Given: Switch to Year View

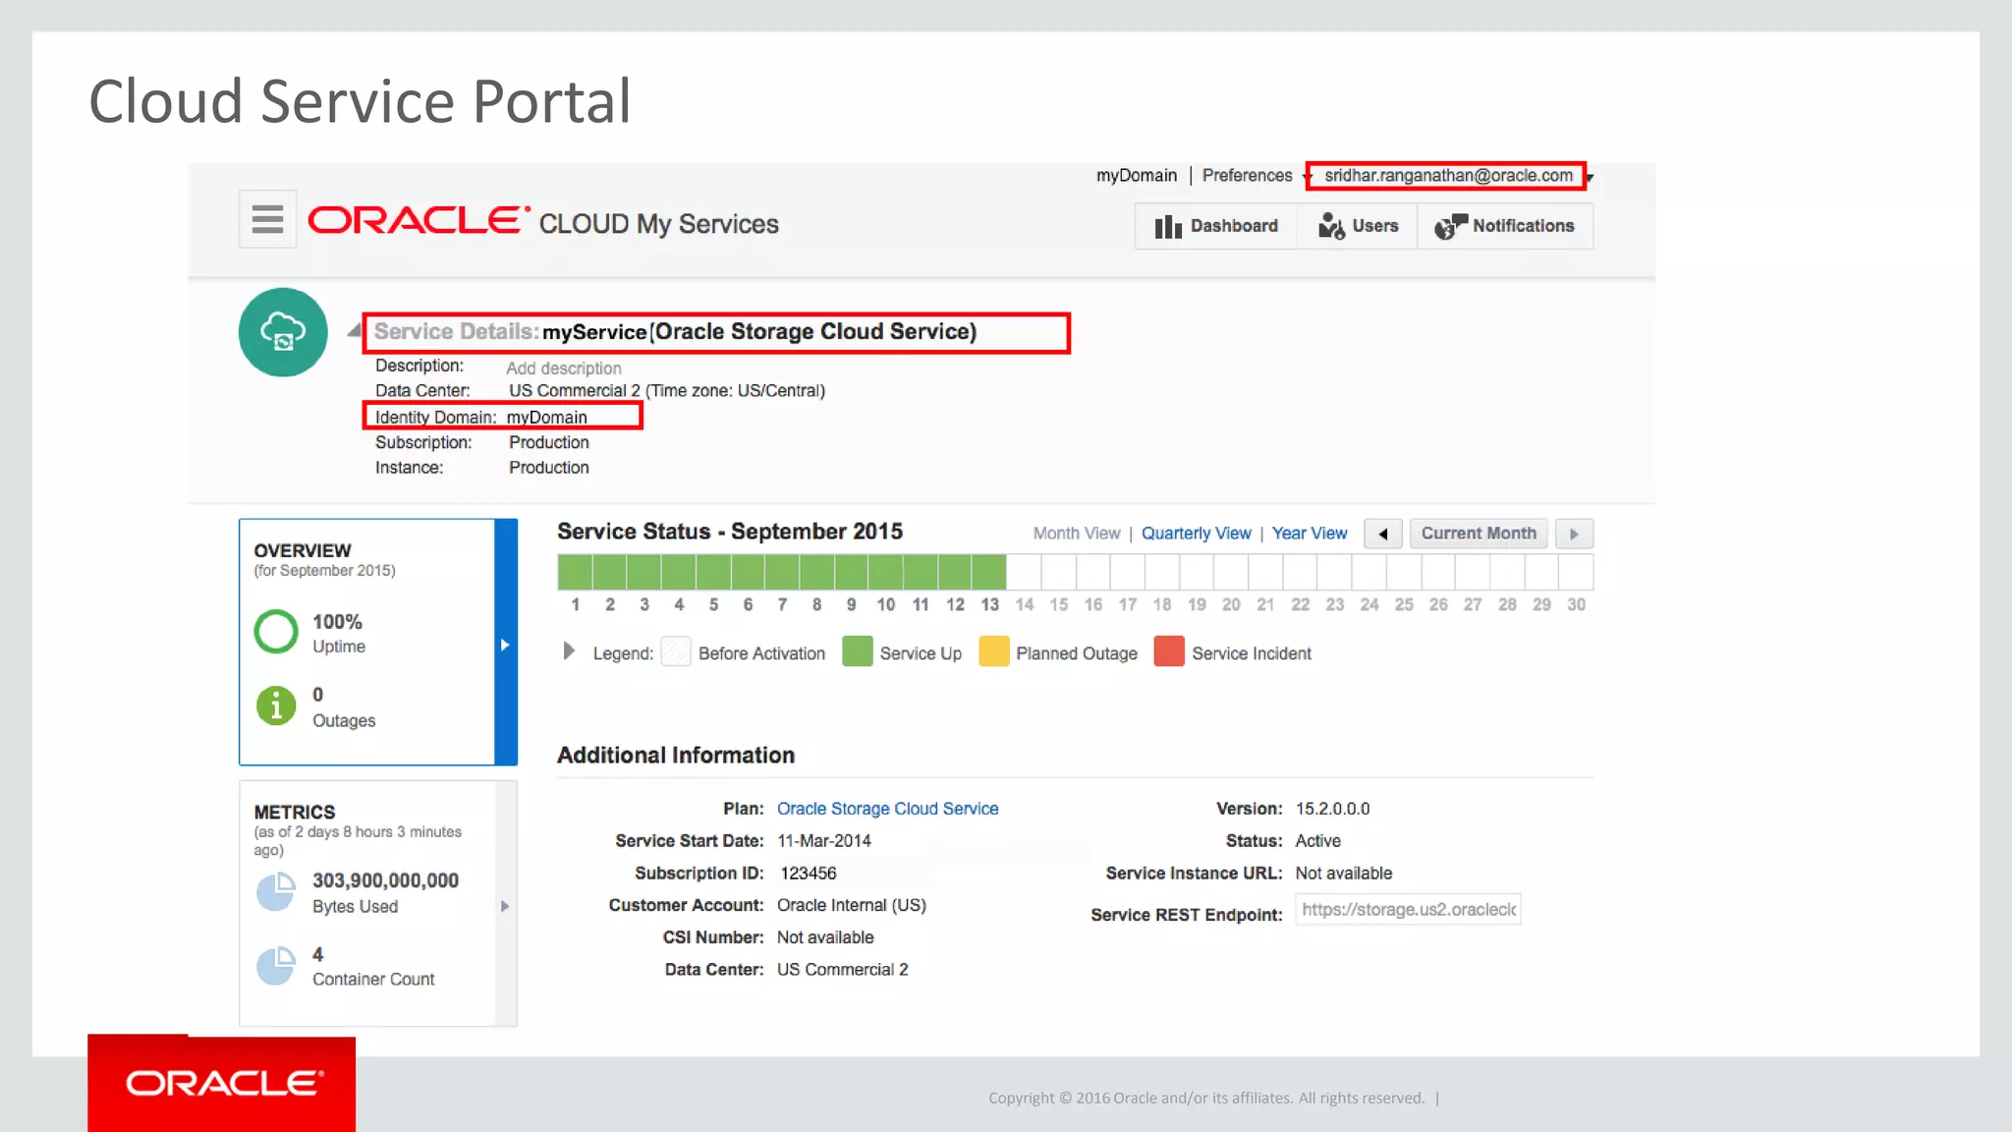Looking at the screenshot, I should tap(1309, 533).
